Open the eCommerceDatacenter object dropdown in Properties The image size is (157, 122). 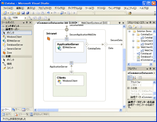click(154, 73)
